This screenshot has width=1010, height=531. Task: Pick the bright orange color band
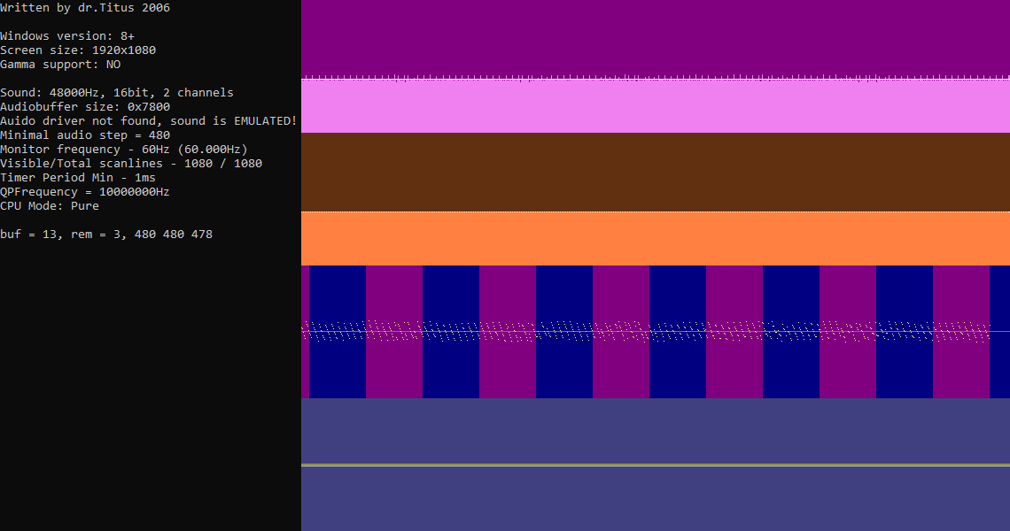656,239
